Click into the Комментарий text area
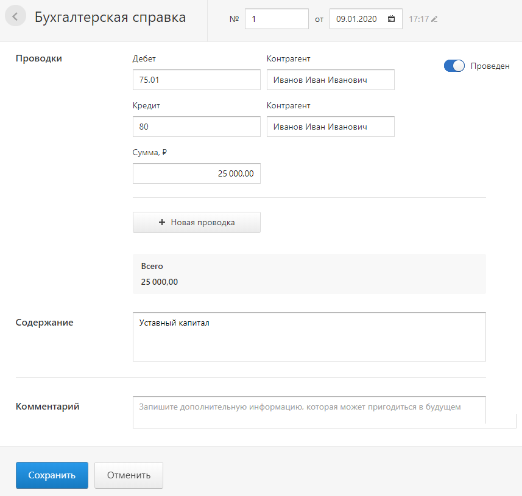Image resolution: width=522 pixels, height=496 pixels. (309, 412)
